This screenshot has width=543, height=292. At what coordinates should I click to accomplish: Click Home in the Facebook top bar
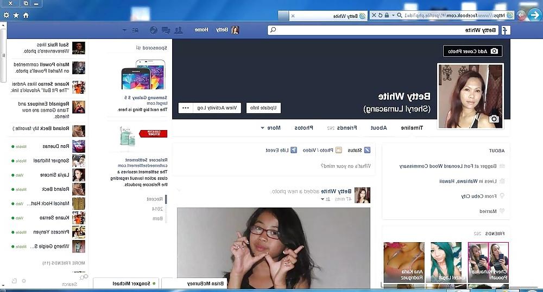(201, 30)
